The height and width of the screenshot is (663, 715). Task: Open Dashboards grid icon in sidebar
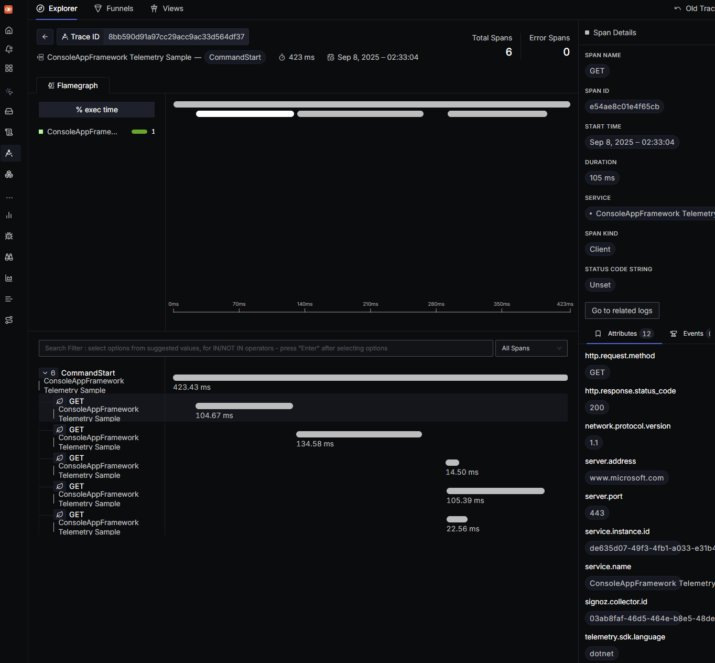click(9, 68)
